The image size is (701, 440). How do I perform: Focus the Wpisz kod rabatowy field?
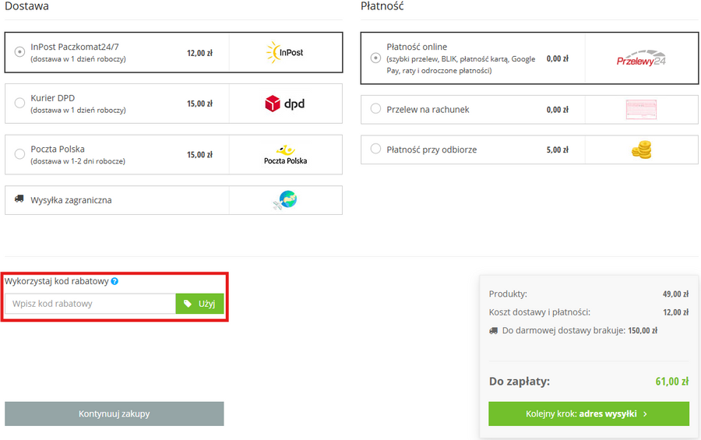(90, 304)
